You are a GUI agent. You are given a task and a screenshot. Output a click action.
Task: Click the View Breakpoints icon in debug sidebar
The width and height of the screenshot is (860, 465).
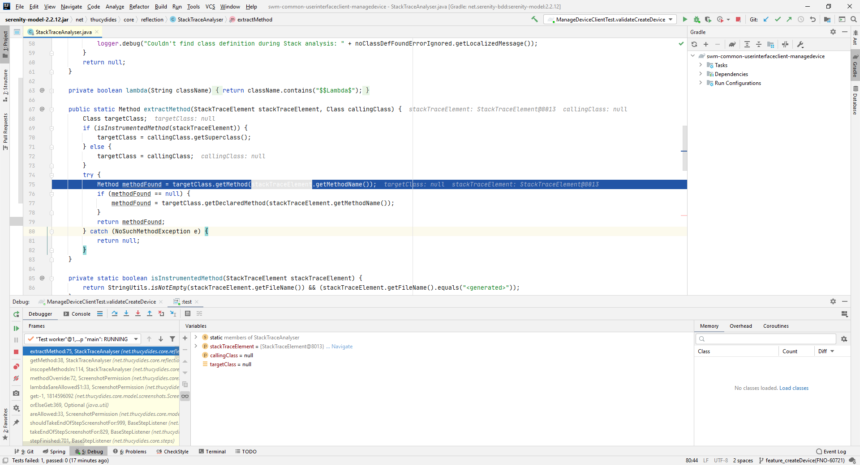[x=16, y=367]
